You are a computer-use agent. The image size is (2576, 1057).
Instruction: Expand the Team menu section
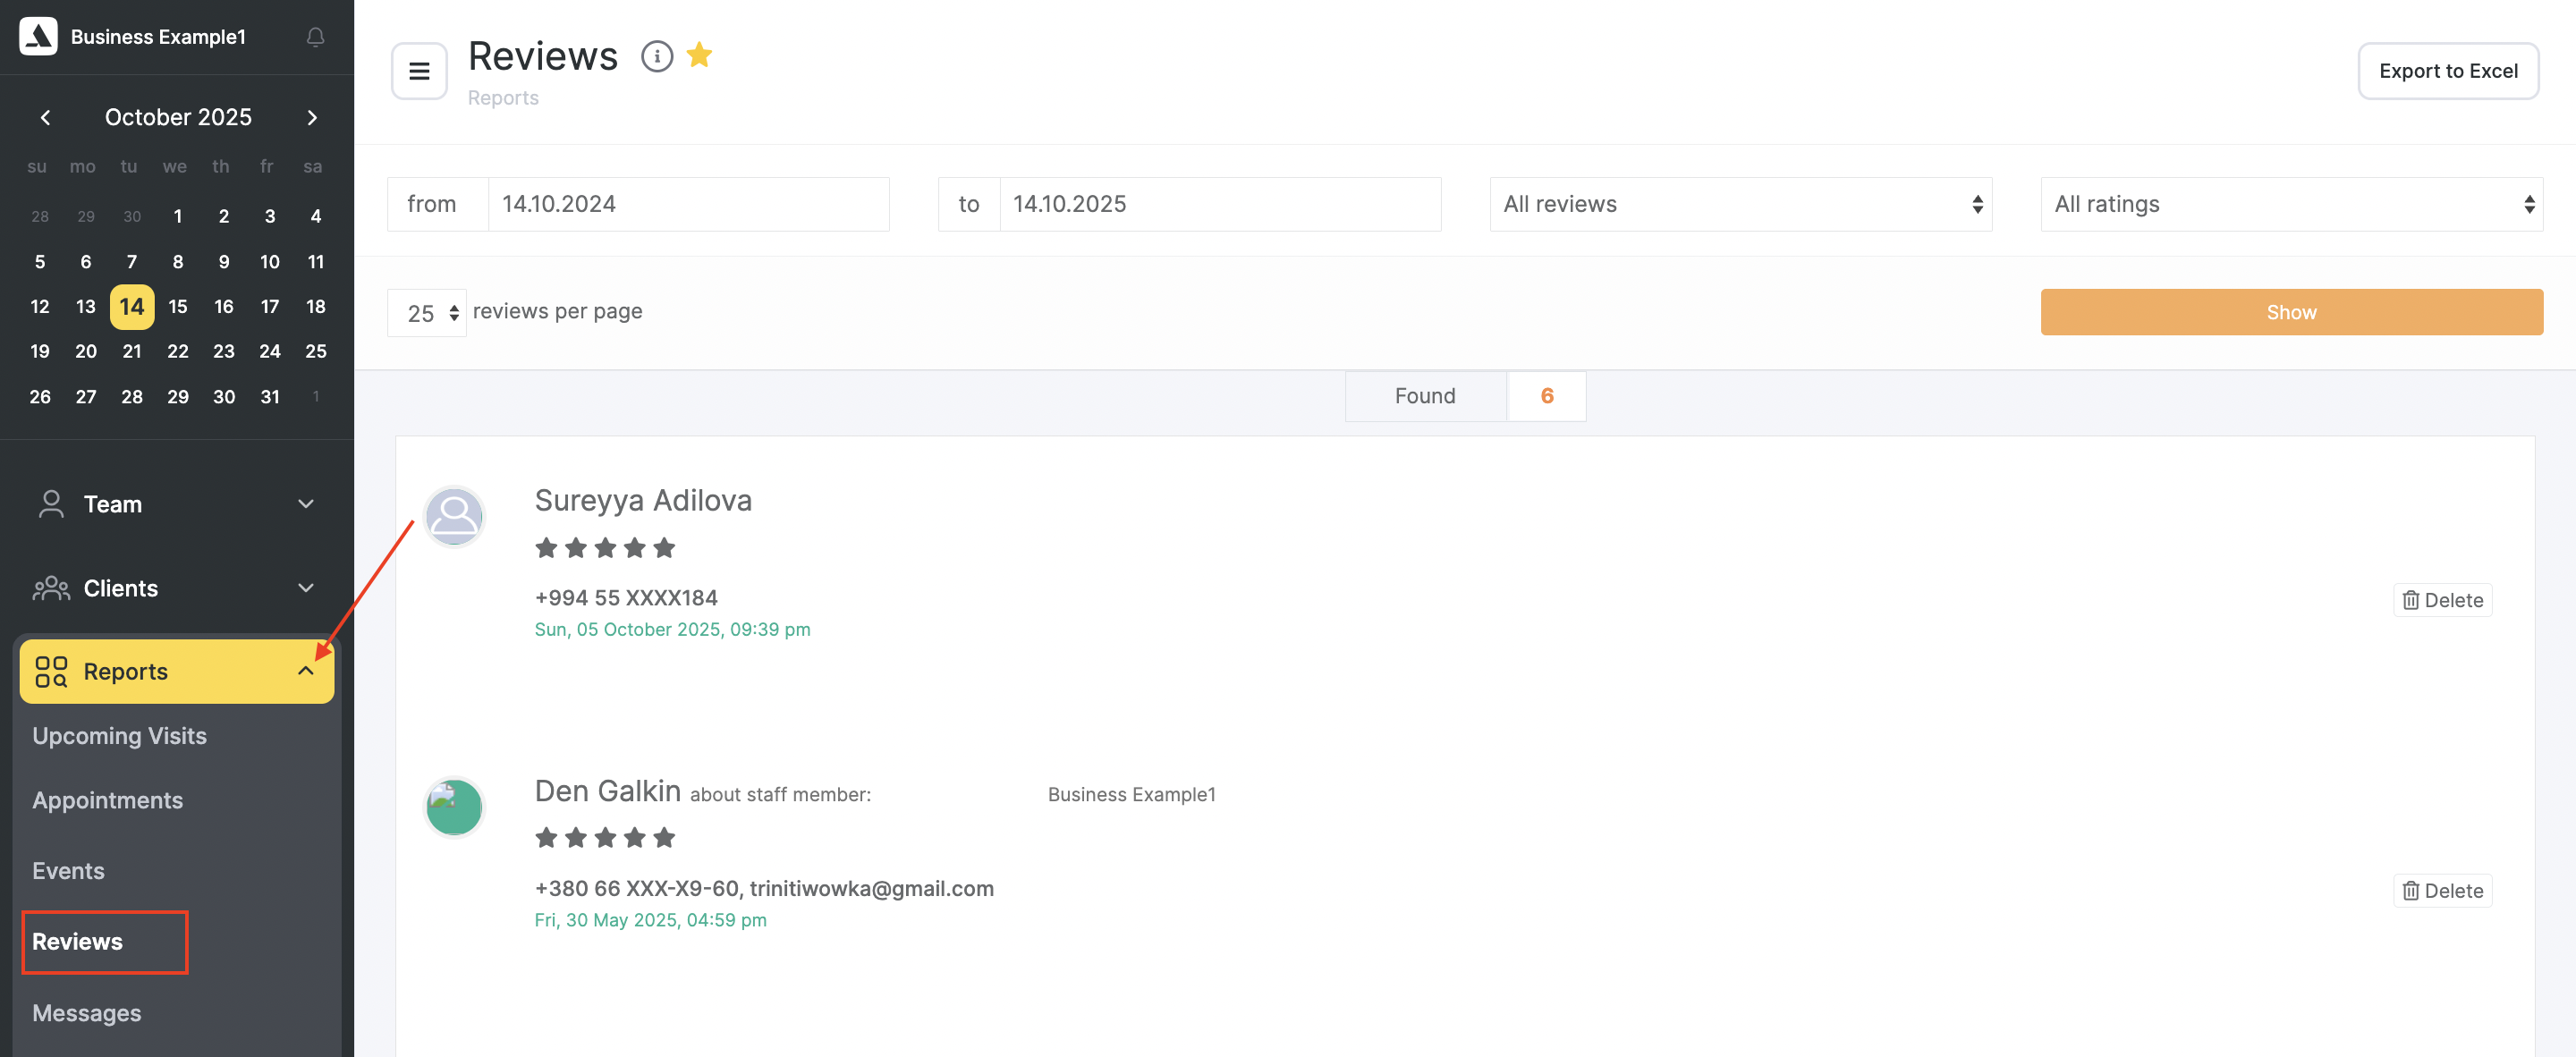pos(176,504)
